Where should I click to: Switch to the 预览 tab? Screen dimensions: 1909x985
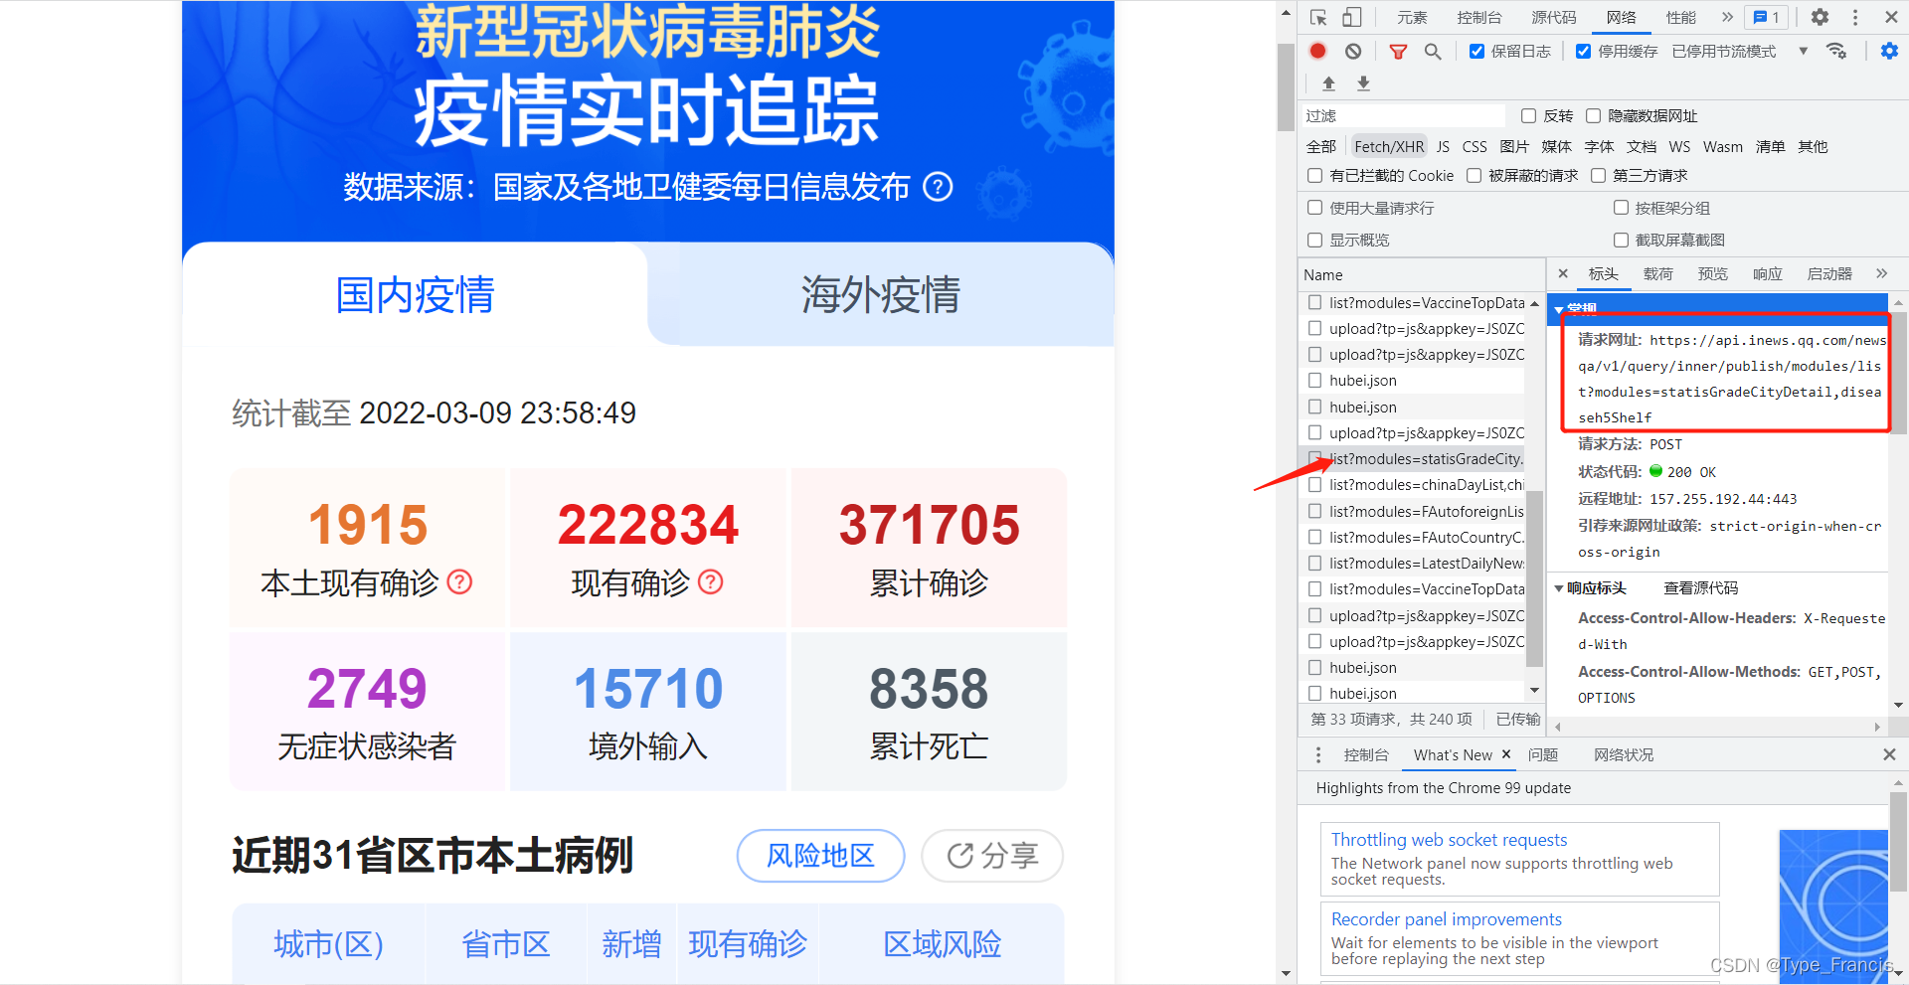[x=1712, y=274]
